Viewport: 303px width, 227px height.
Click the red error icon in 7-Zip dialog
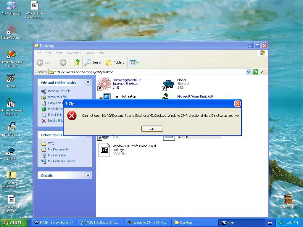[72, 116]
